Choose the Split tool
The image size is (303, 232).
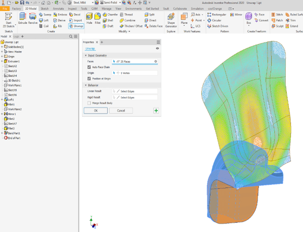click(149, 15)
